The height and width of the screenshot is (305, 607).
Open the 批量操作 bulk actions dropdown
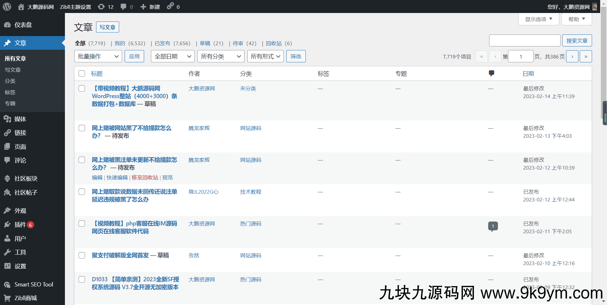[98, 57]
